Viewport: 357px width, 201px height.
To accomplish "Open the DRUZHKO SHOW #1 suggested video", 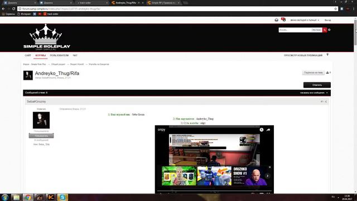I will [x=250, y=176].
